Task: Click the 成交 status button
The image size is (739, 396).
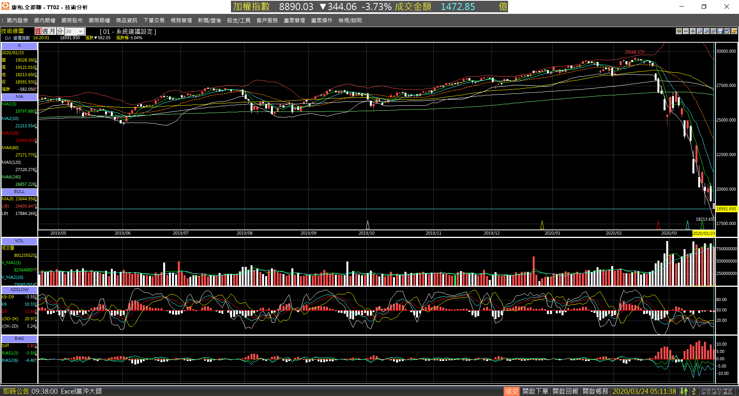Action: coord(512,391)
